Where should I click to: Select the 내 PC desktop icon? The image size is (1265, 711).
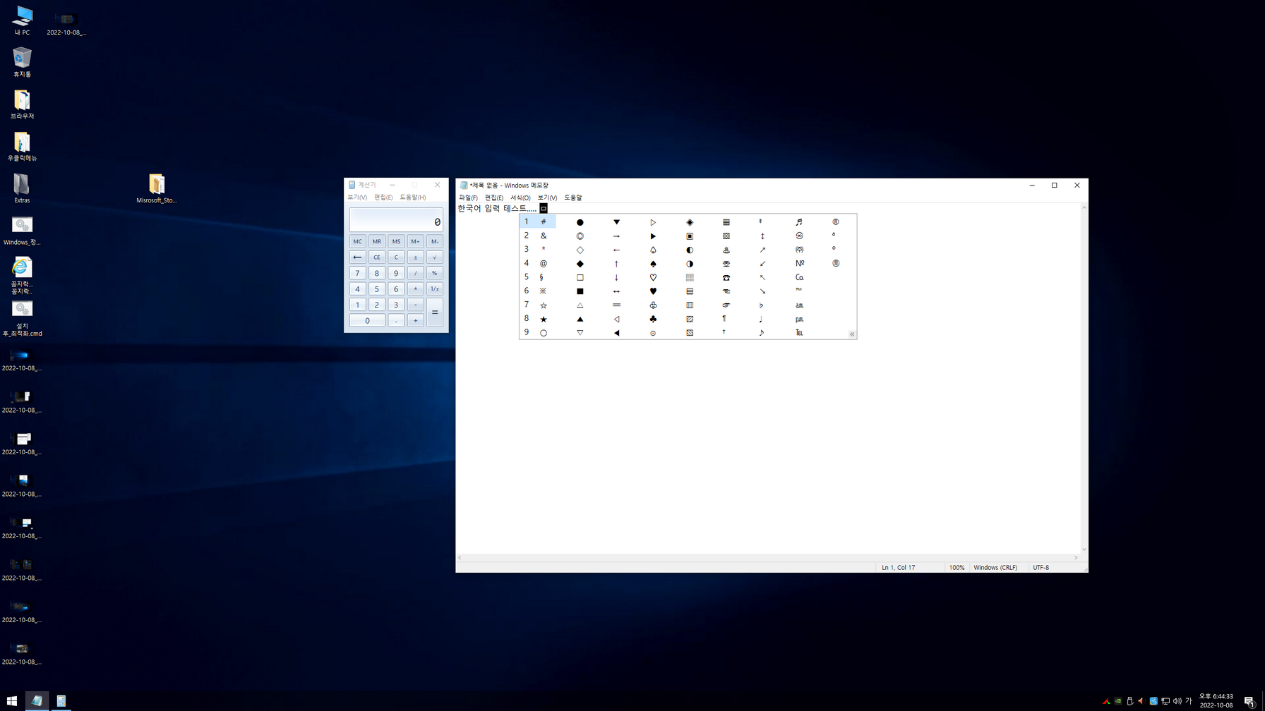pyautogui.click(x=22, y=20)
